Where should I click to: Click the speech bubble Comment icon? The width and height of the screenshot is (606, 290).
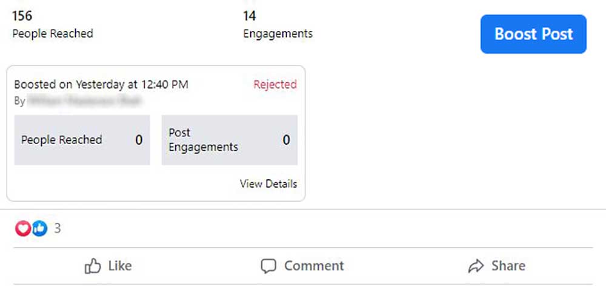(x=268, y=266)
